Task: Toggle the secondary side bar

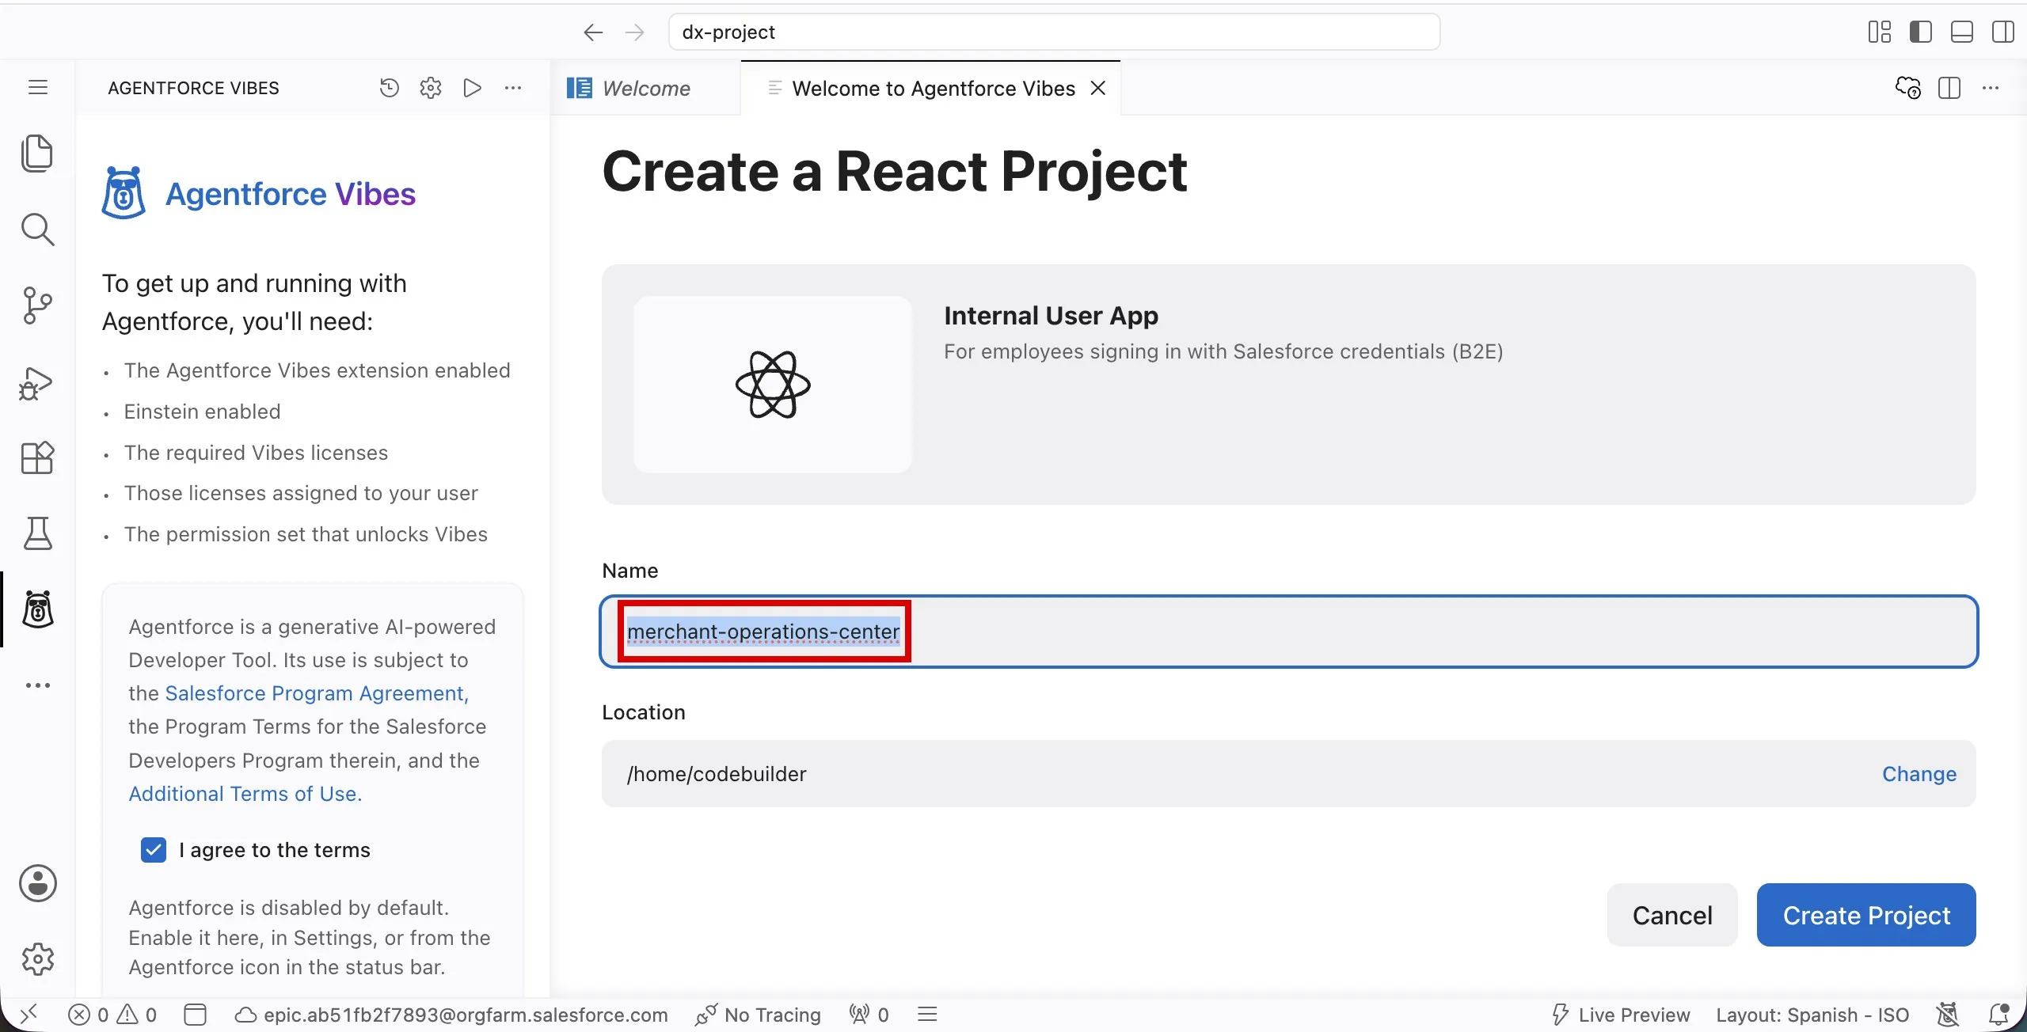Action: click(2003, 32)
